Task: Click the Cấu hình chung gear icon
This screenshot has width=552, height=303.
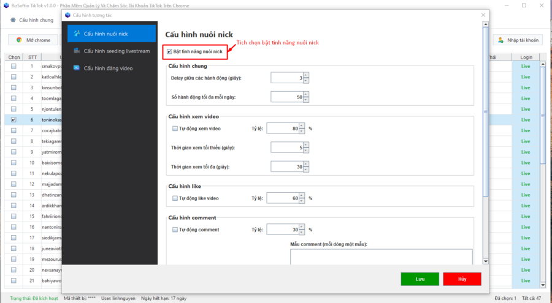Action: (x=13, y=20)
